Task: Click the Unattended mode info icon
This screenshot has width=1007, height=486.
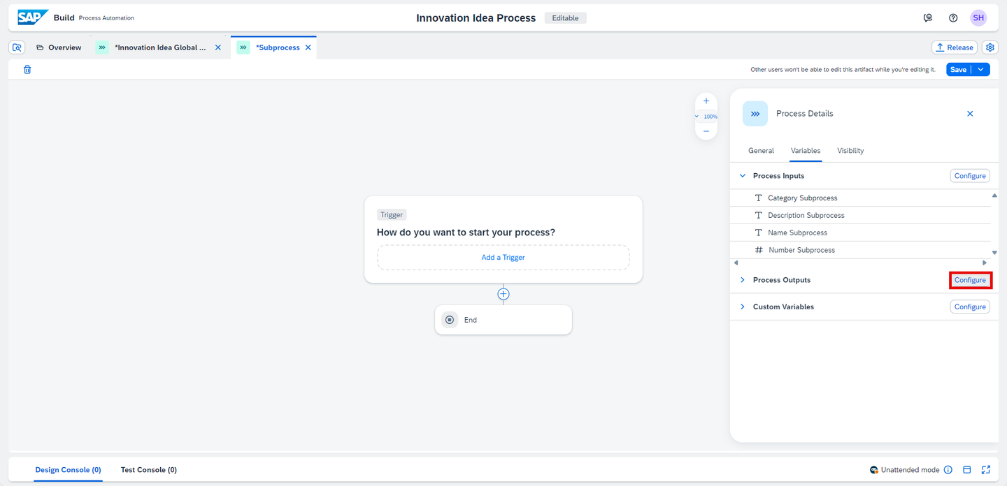Action: pyautogui.click(x=948, y=470)
